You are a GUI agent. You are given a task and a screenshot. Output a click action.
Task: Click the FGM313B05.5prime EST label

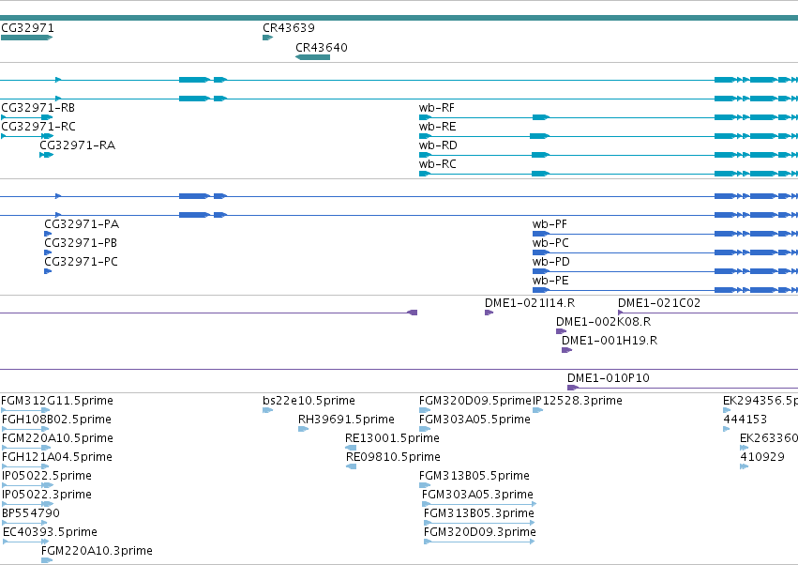click(x=474, y=476)
